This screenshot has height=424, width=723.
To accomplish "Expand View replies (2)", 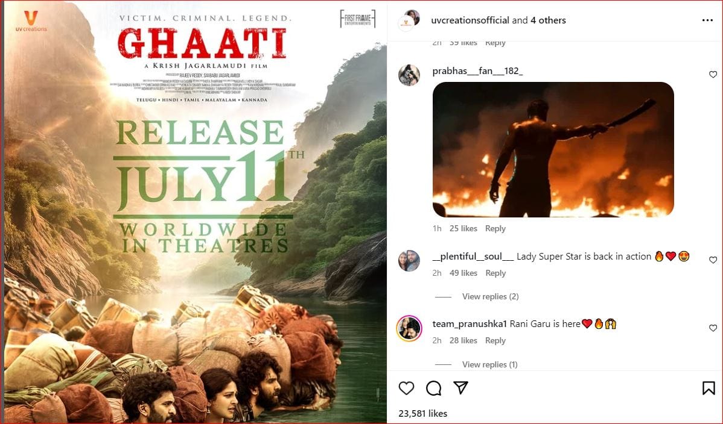I will pyautogui.click(x=490, y=296).
